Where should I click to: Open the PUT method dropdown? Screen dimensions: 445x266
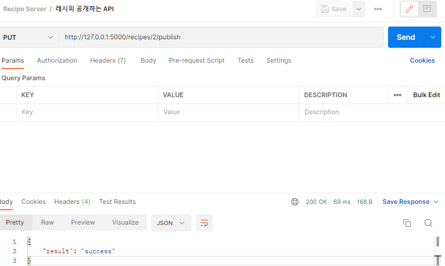click(x=28, y=37)
